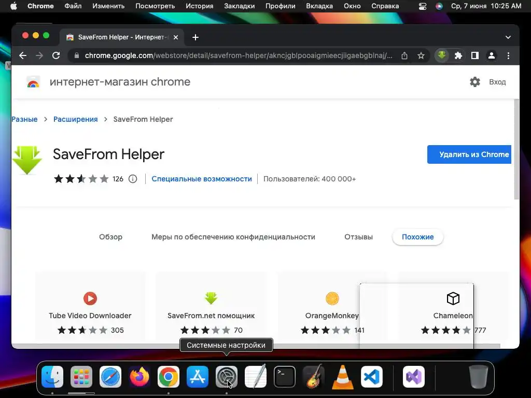Switch to the Обзор tab
The height and width of the screenshot is (398, 531).
111,237
